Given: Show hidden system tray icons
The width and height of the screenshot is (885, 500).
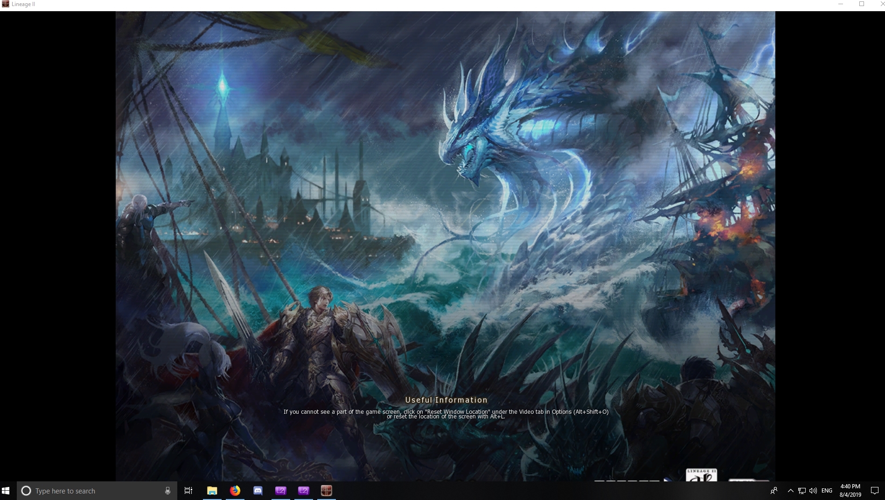Looking at the screenshot, I should coord(790,491).
